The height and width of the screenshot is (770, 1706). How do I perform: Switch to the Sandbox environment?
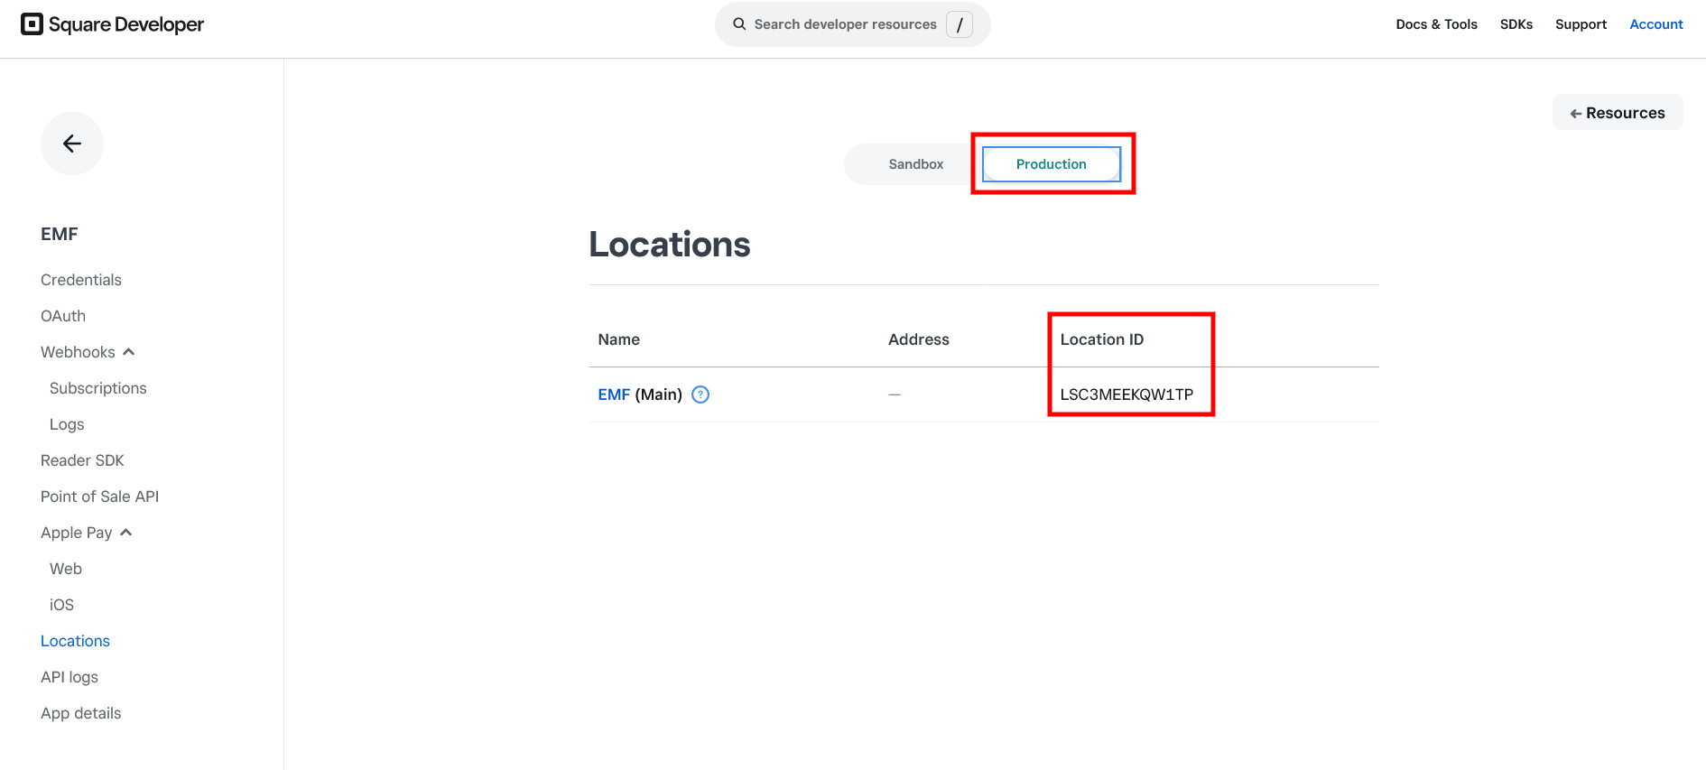tap(915, 164)
